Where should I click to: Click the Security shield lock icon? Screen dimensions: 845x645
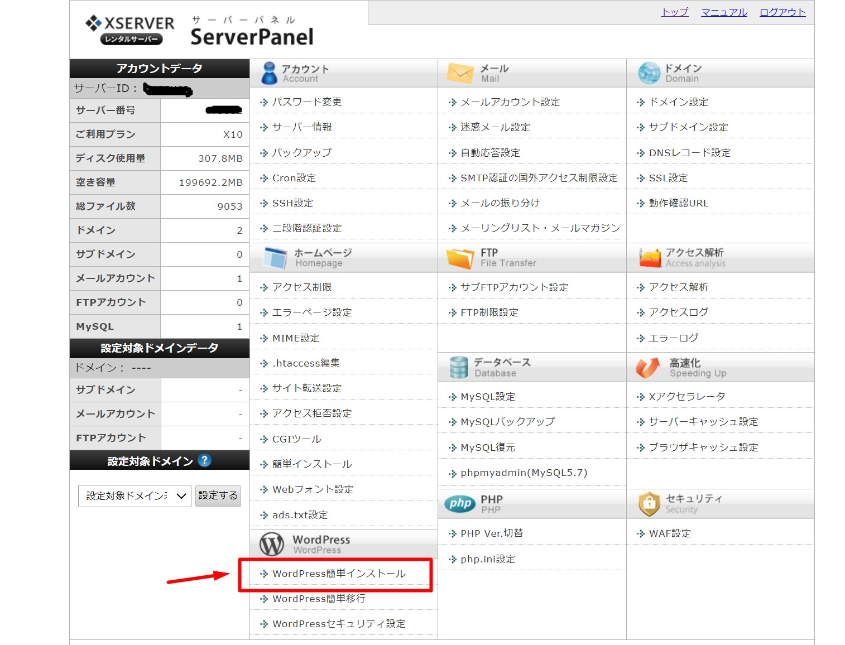tap(649, 504)
